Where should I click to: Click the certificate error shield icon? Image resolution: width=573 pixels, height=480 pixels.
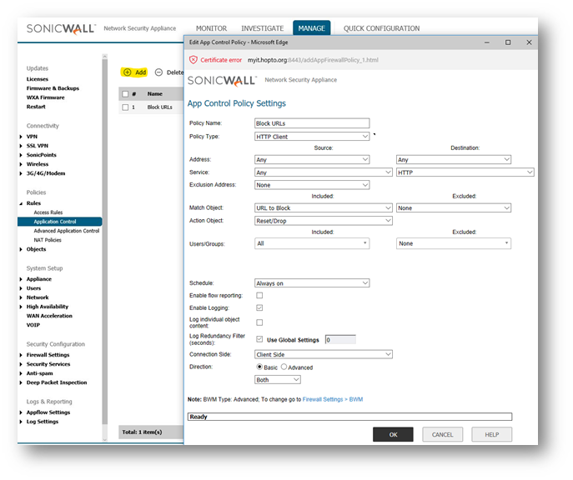click(x=194, y=60)
